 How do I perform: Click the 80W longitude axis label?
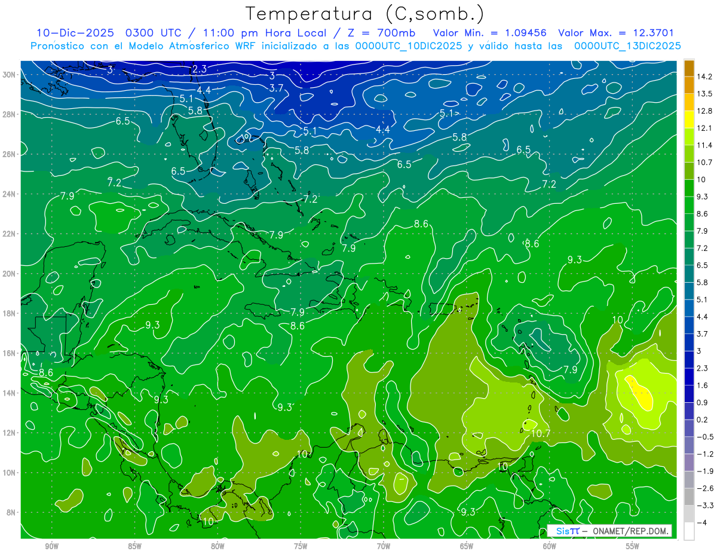click(x=217, y=546)
